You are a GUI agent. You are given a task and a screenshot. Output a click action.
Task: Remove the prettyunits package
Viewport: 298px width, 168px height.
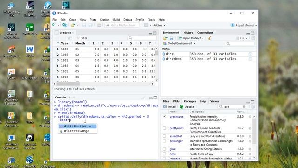250,128
